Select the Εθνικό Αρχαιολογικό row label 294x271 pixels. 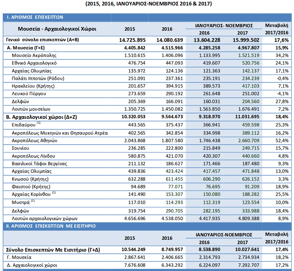pyautogui.click(x=34, y=63)
